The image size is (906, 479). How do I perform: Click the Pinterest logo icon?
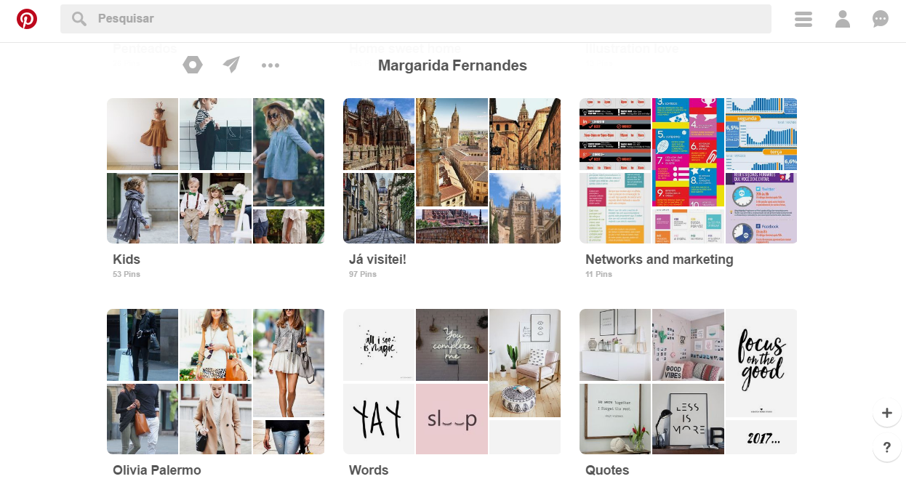tap(27, 19)
